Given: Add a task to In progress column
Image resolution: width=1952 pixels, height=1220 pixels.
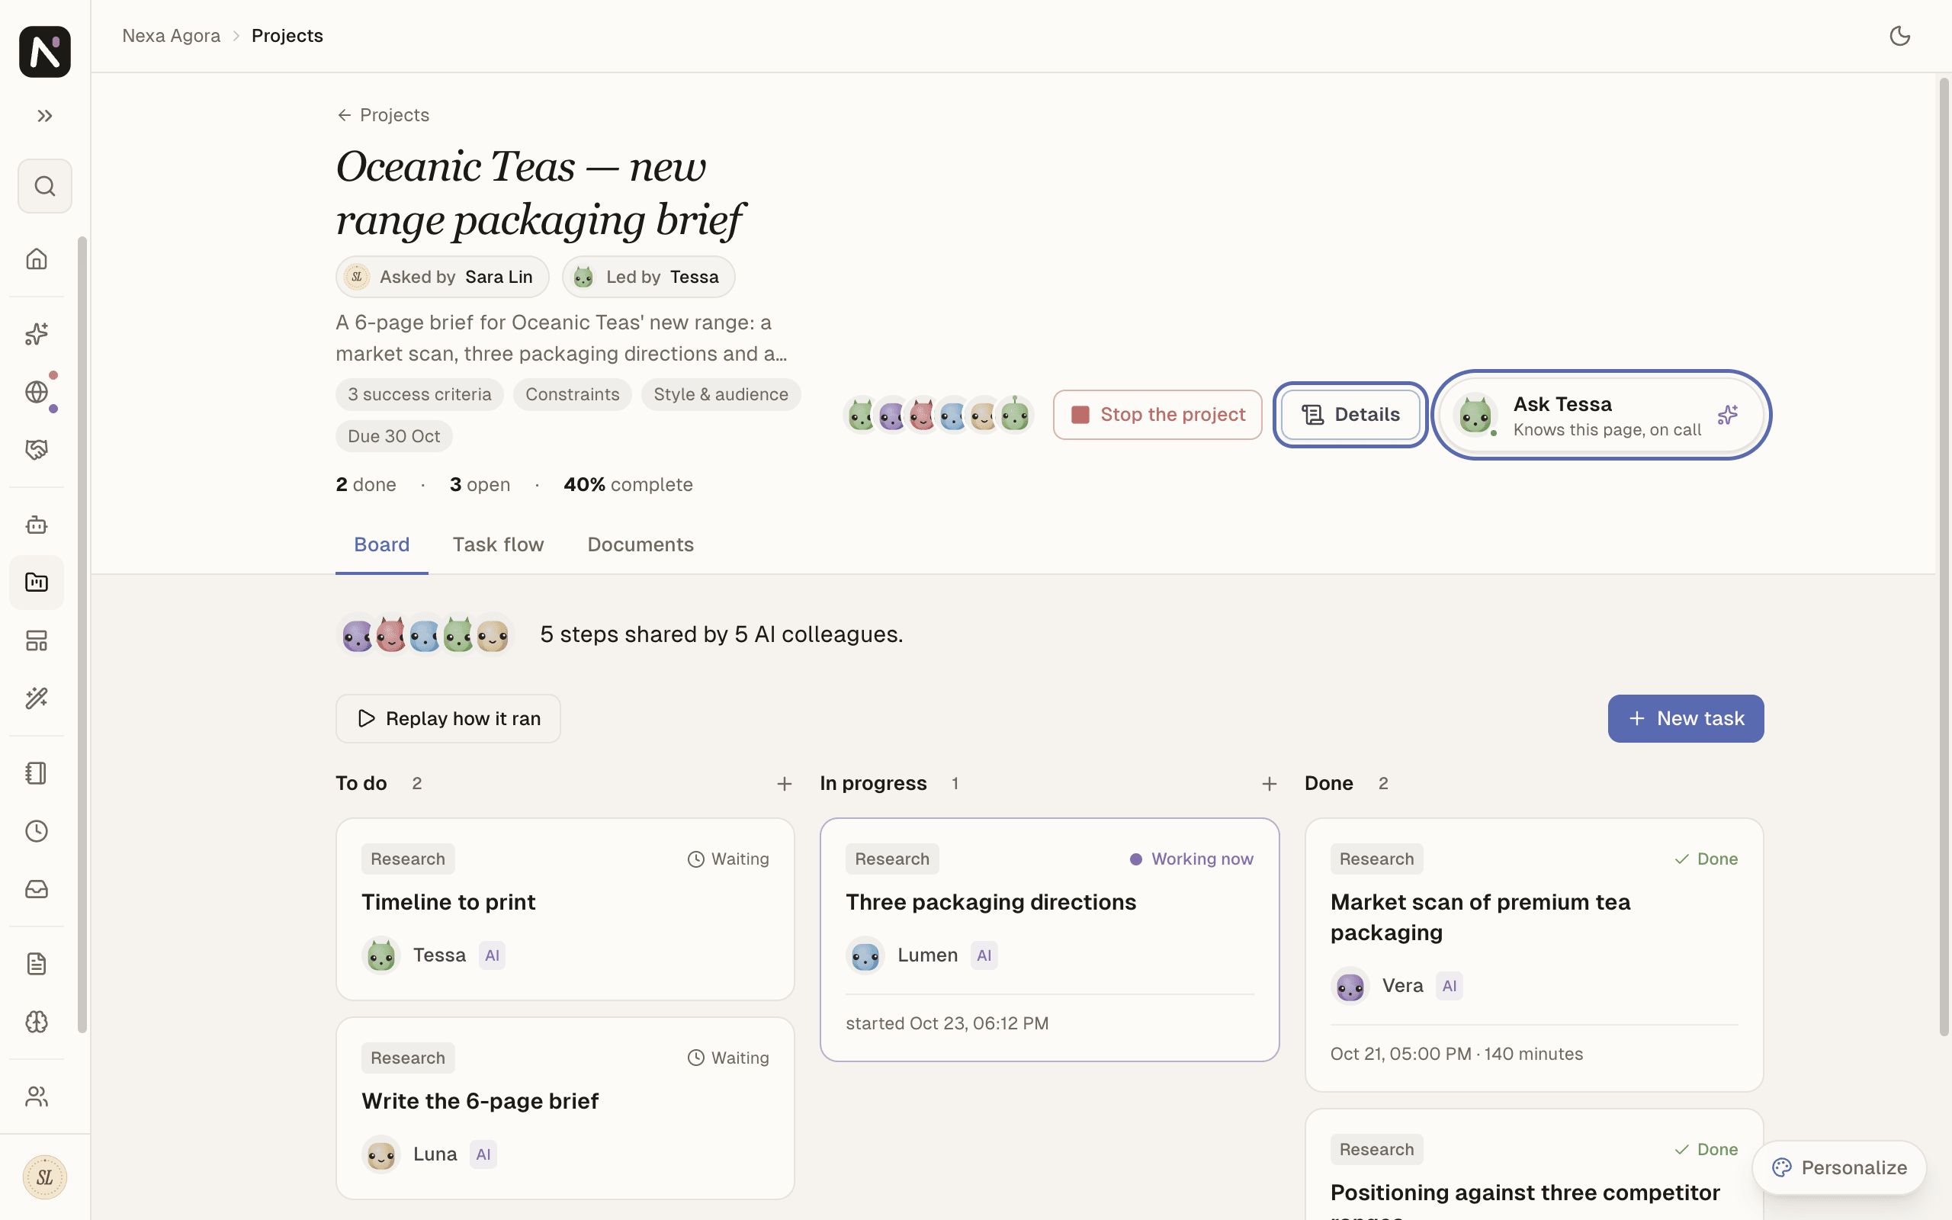Looking at the screenshot, I should (x=1269, y=785).
